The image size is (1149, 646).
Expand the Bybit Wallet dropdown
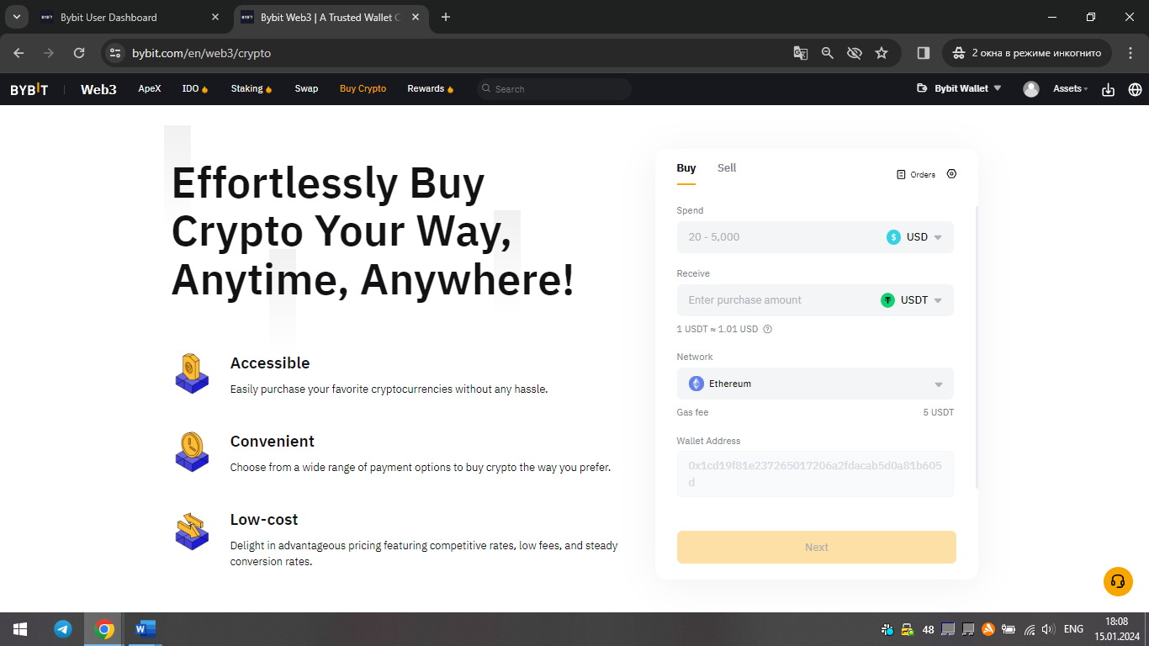(959, 88)
